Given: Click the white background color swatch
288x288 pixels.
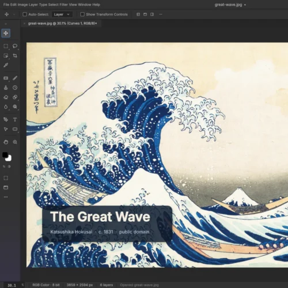Looking at the screenshot, I should point(9,159).
